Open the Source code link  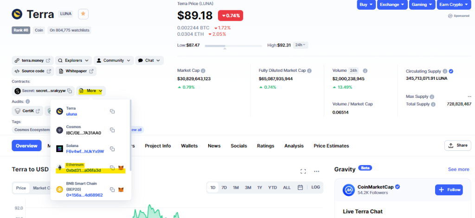pos(33,71)
